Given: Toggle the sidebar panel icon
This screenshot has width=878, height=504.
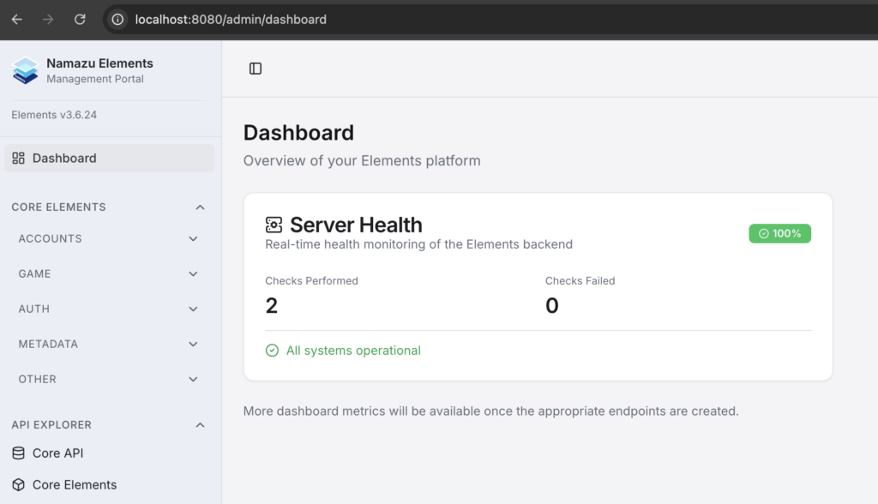Looking at the screenshot, I should [256, 69].
